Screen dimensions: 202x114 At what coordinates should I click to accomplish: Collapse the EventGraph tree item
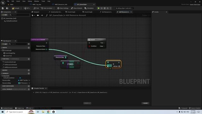click(x=1, y=51)
